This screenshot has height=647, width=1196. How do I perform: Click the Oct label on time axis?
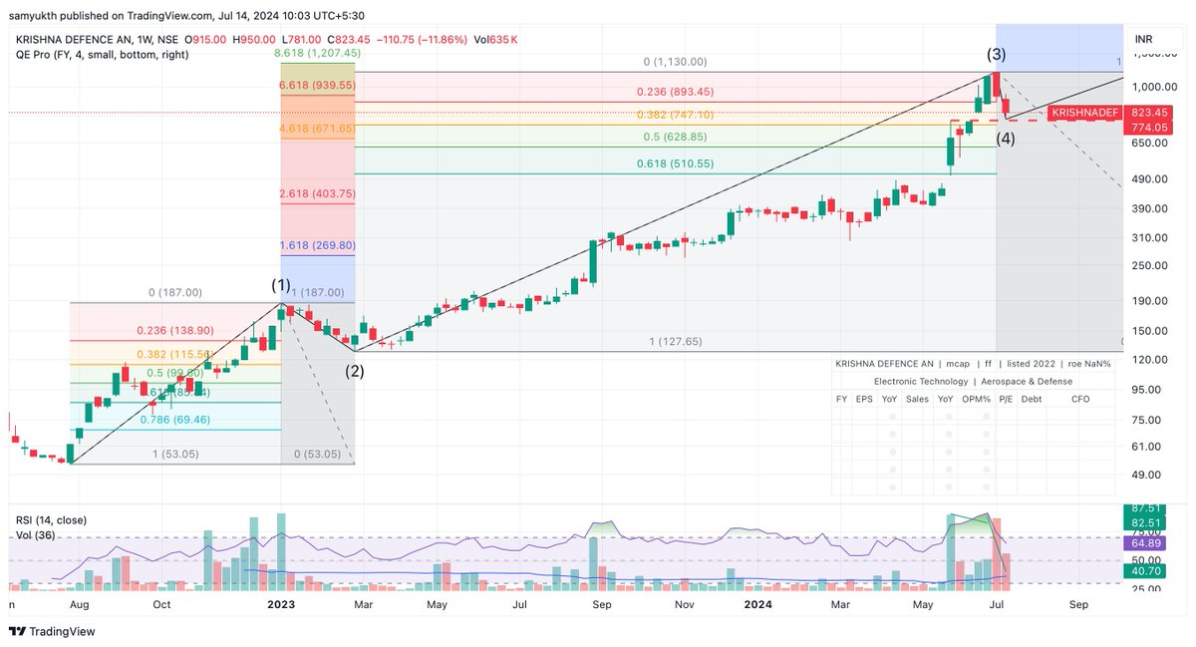(160, 604)
